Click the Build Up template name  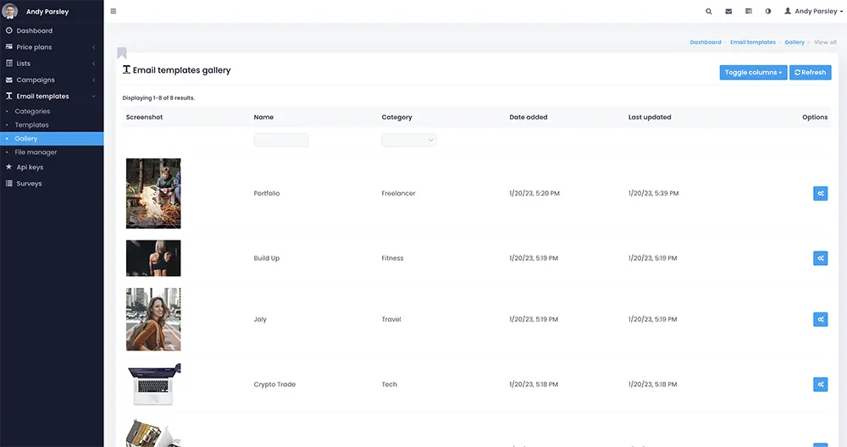[x=267, y=258]
